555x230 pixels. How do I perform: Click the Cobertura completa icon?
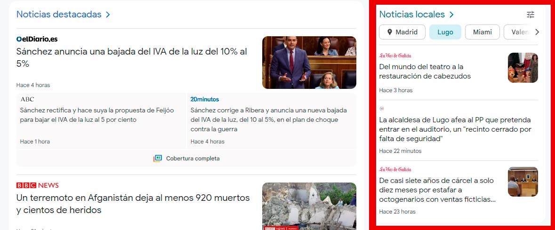[158, 159]
